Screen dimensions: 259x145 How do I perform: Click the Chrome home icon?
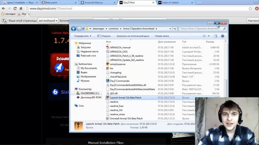21,8
